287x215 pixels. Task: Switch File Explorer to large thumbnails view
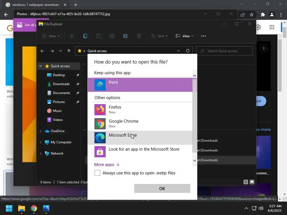tap(252, 182)
